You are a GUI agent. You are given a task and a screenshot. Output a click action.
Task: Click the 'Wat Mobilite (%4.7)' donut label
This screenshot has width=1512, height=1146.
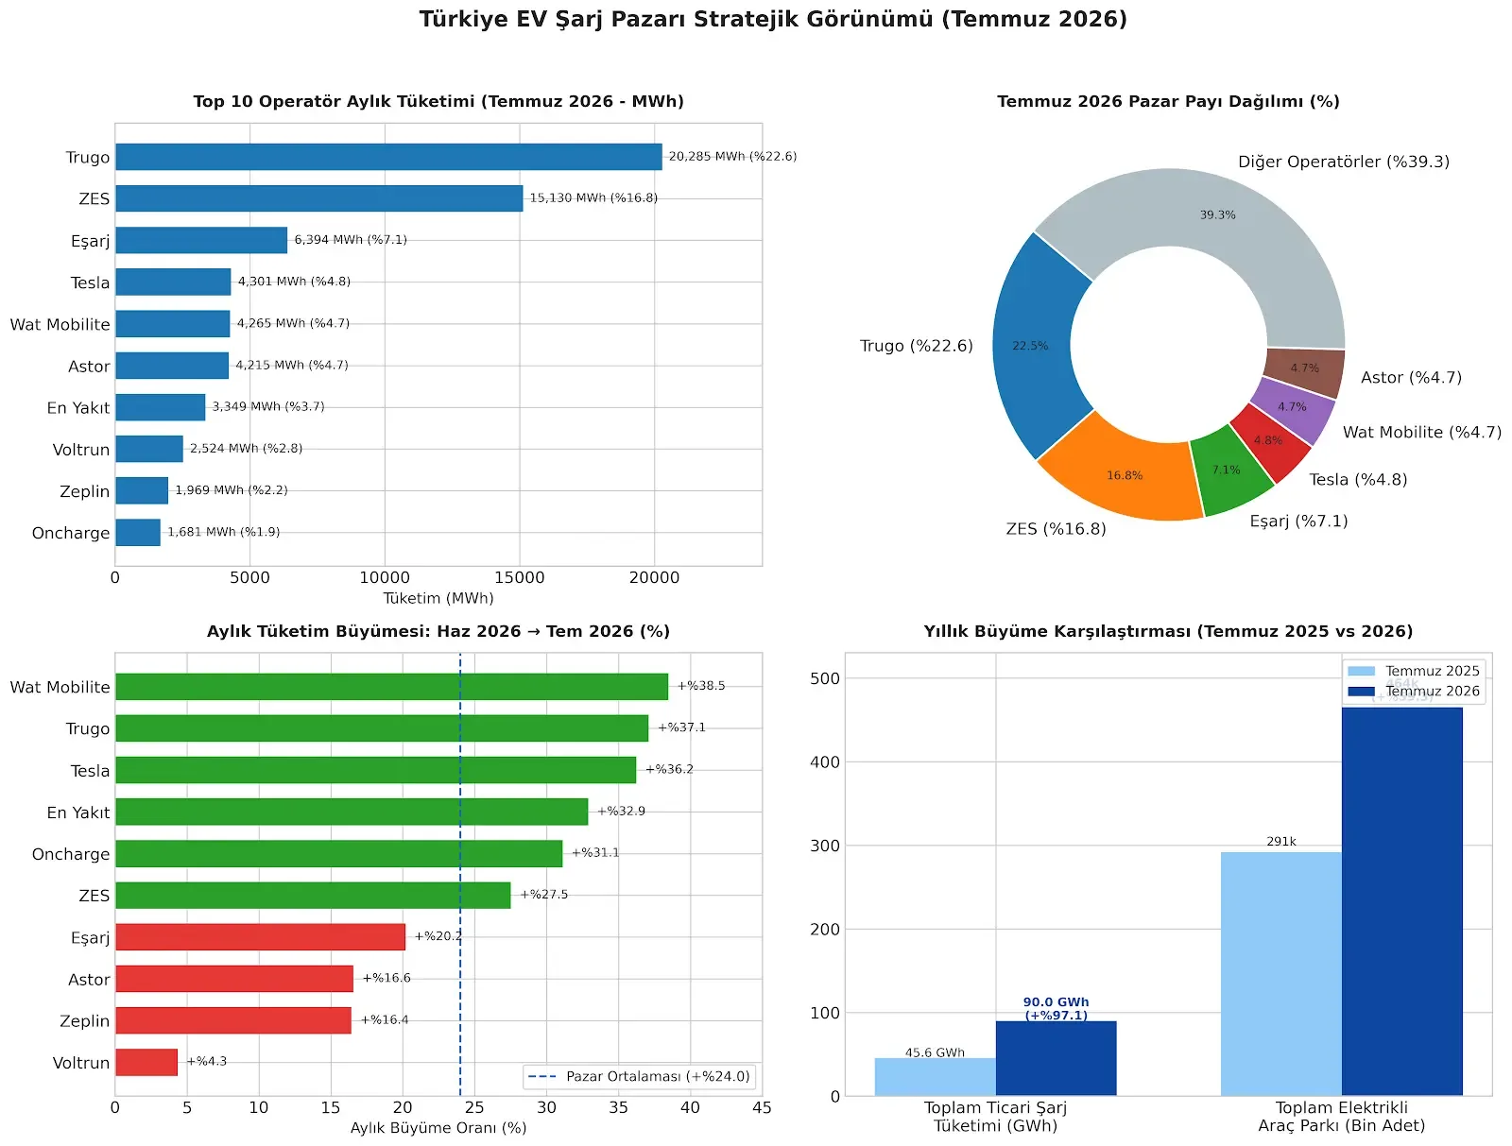(x=1422, y=433)
